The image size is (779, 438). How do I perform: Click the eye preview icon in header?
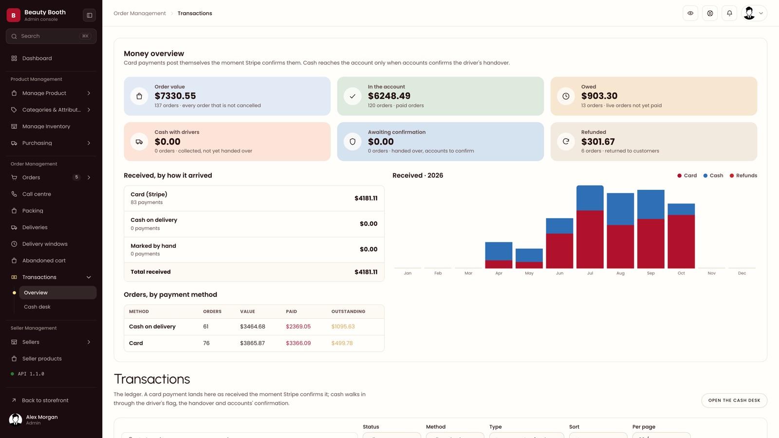690,13
